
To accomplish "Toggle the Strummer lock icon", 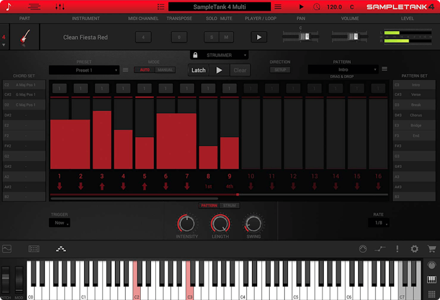I will [195, 55].
